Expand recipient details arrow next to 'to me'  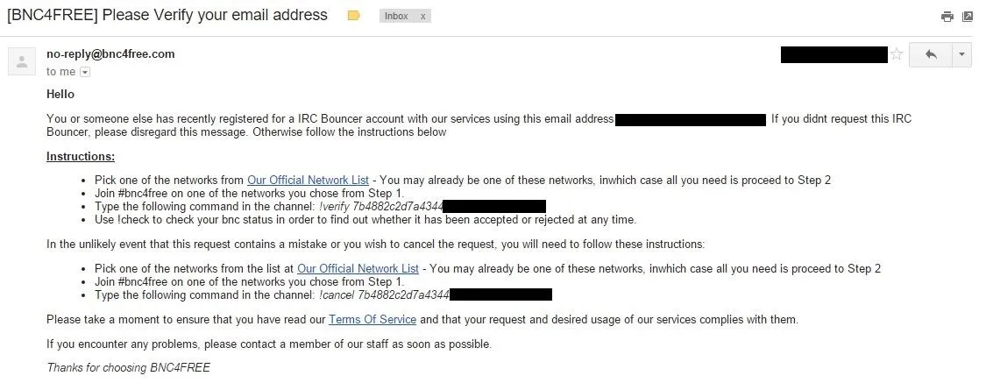(85, 73)
